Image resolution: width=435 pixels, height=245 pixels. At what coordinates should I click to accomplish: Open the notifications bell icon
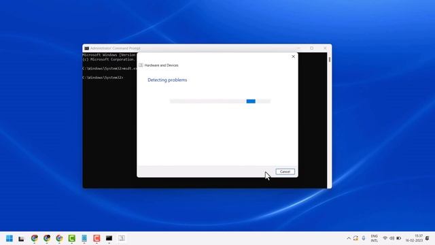[428, 238]
